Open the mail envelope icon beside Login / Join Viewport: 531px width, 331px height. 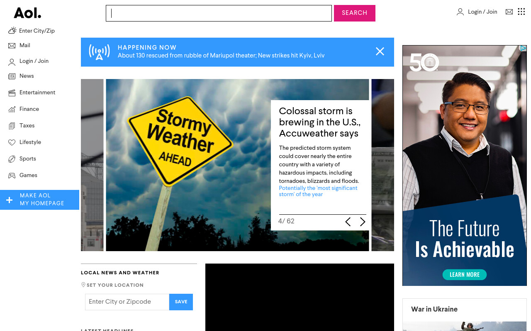pyautogui.click(x=509, y=12)
